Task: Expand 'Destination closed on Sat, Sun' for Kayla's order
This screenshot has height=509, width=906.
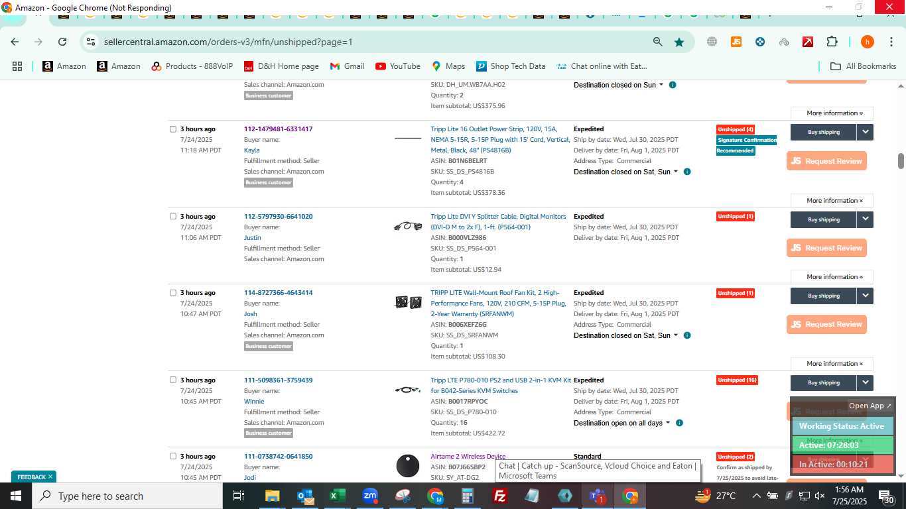Action: pos(626,172)
